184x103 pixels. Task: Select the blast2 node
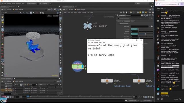[139, 81]
